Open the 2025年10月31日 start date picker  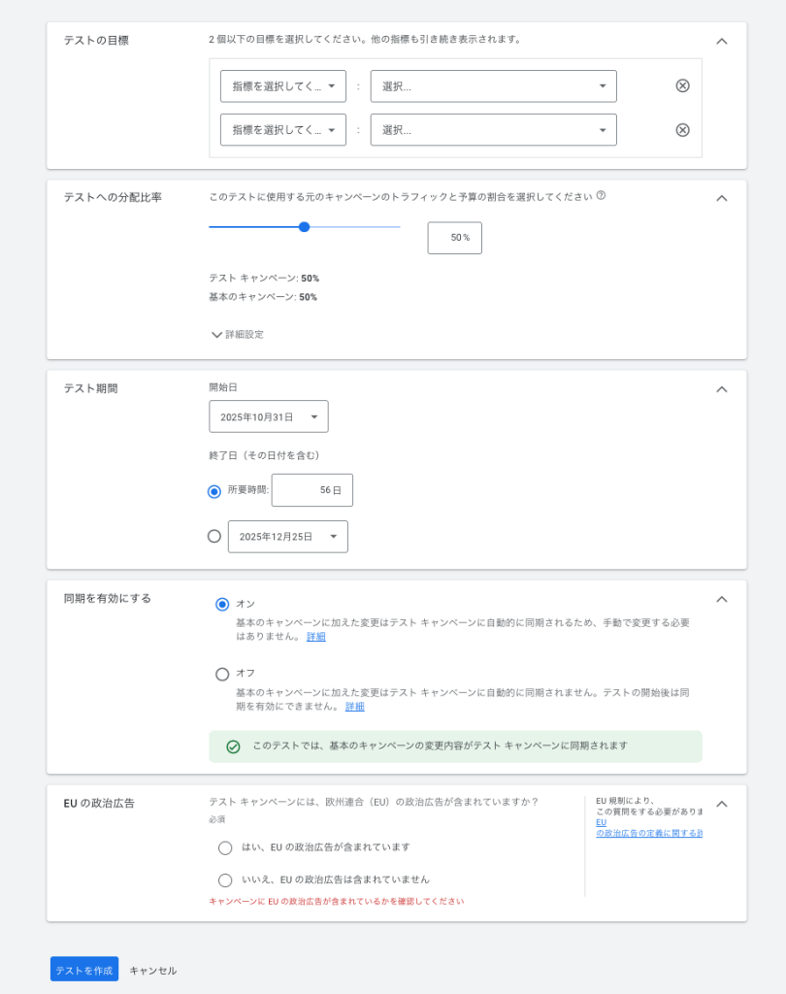coord(268,415)
